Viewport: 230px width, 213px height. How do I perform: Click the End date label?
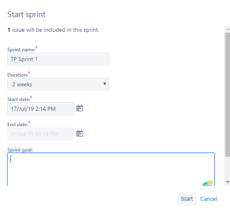click(x=17, y=125)
